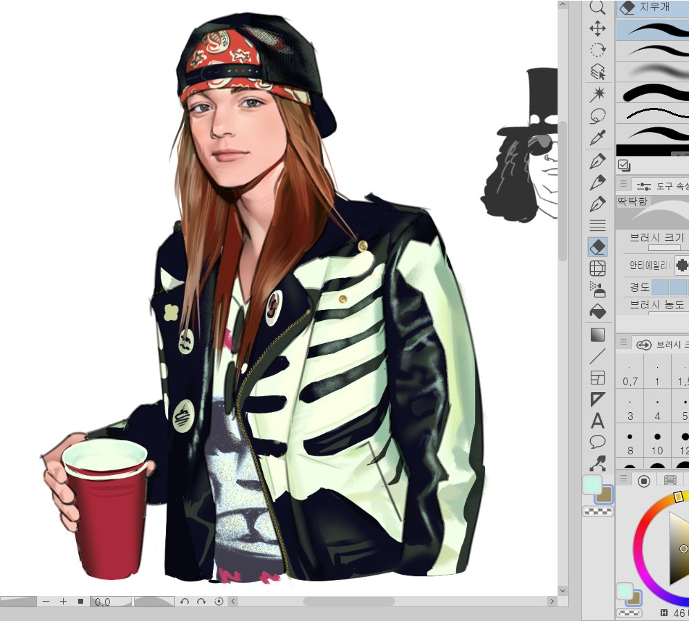Screen dimensions: 689x621
Task: Open brush size panel hamburger menu
Action: [x=623, y=342]
